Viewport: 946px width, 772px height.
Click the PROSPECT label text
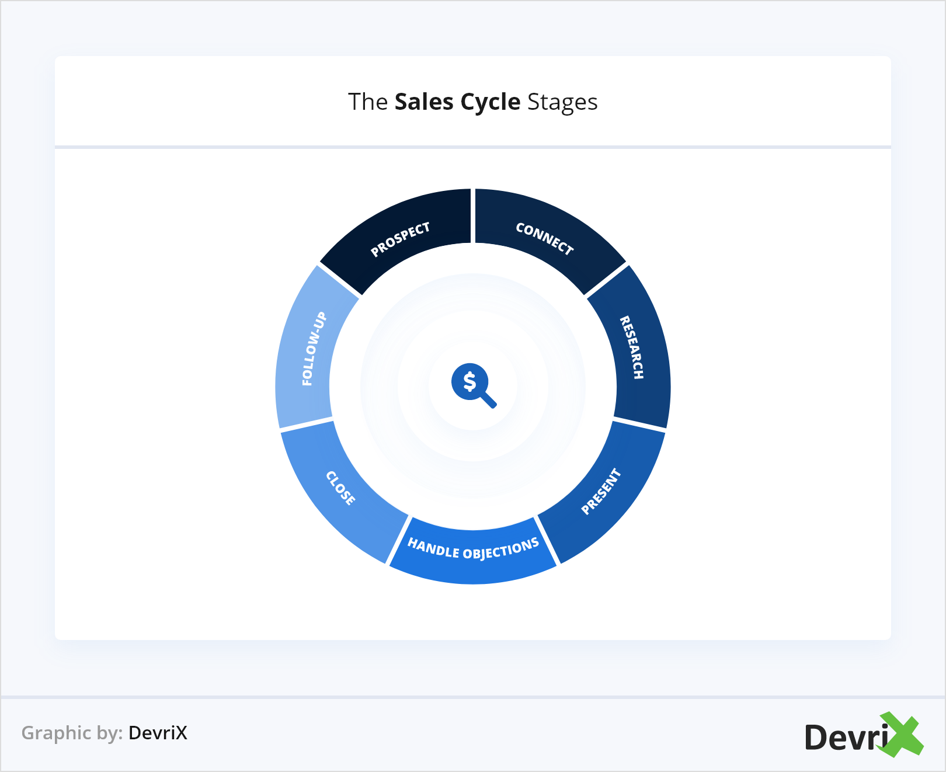point(401,239)
